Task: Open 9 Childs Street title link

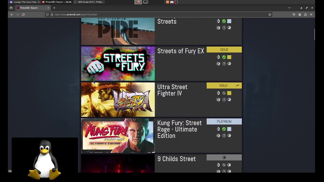Action: pyautogui.click(x=176, y=159)
